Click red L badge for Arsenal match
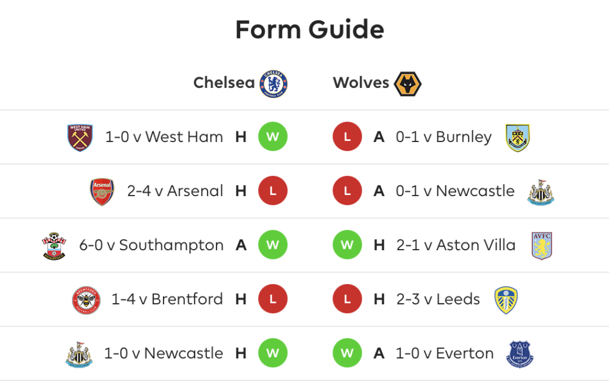Image resolution: width=609 pixels, height=381 pixels. tap(272, 191)
